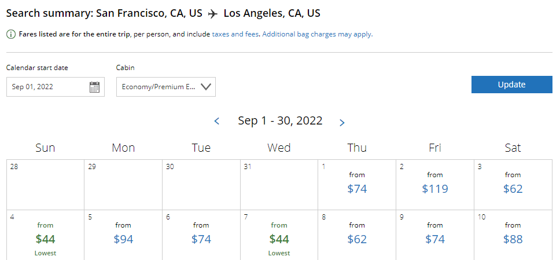Open the taxes and fees link
The height and width of the screenshot is (260, 560).
236,34
